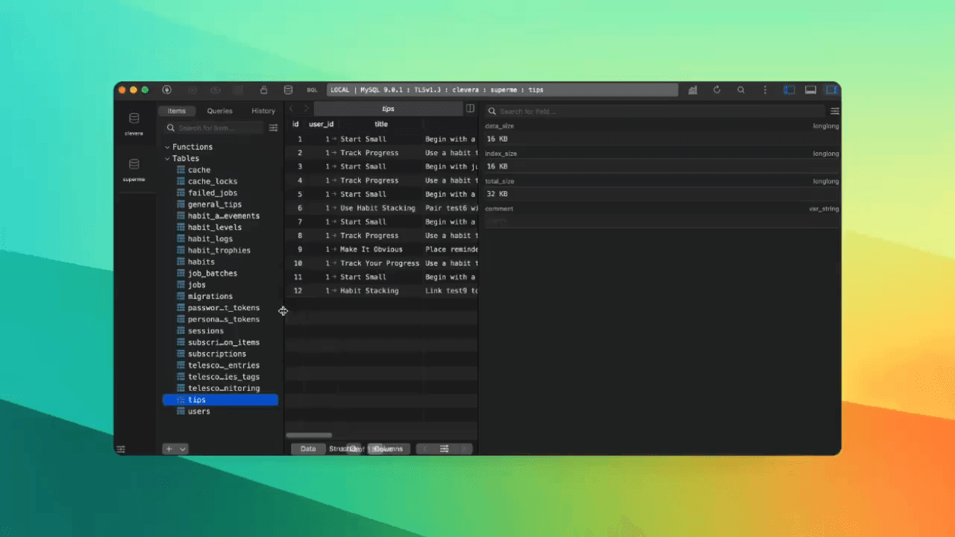Focus the Search for item field
The height and width of the screenshot is (537, 955).
(214, 128)
